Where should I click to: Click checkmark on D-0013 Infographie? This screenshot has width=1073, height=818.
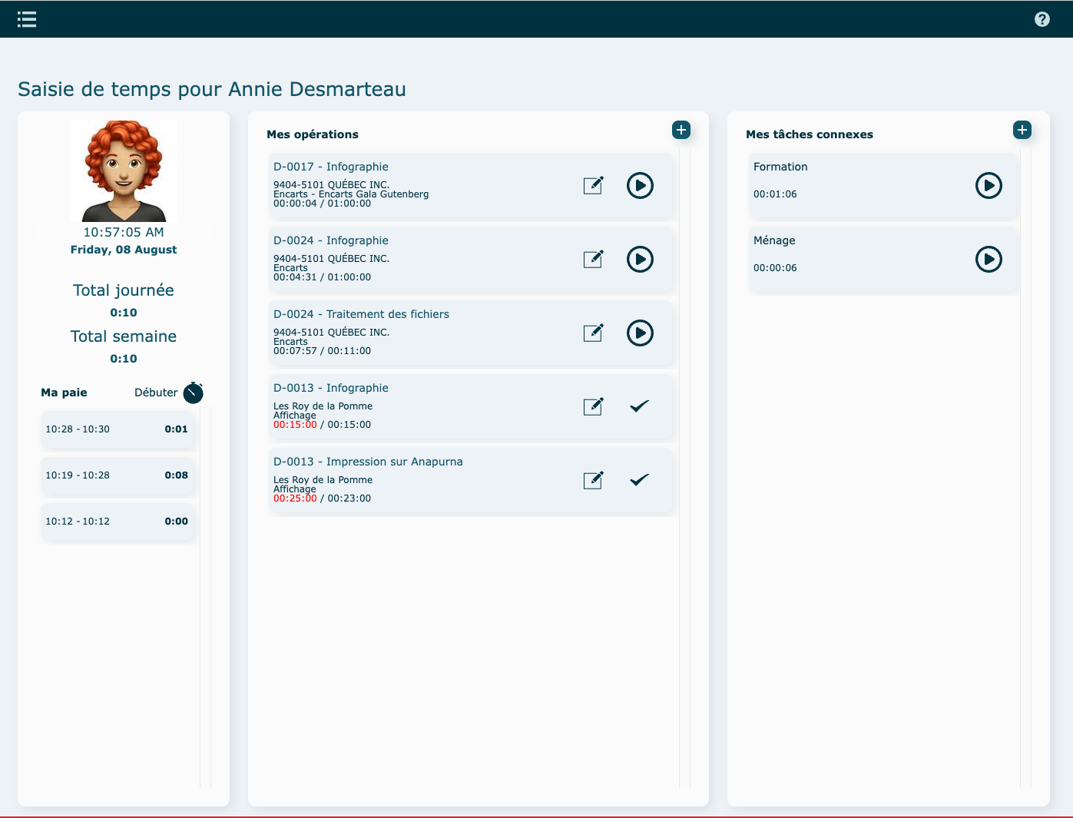pos(639,406)
